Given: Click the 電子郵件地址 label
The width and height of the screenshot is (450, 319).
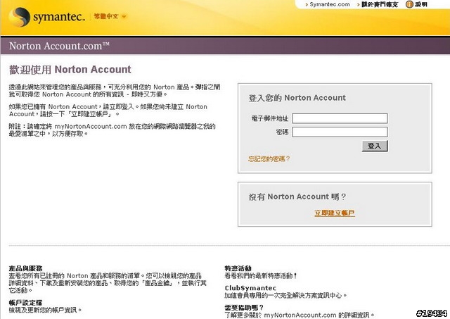Looking at the screenshot, I should (270, 118).
